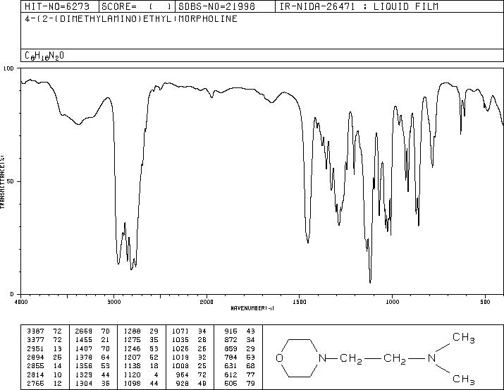Select peak value 1275 in table
This screenshot has width=504, height=390.
pyautogui.click(x=132, y=340)
